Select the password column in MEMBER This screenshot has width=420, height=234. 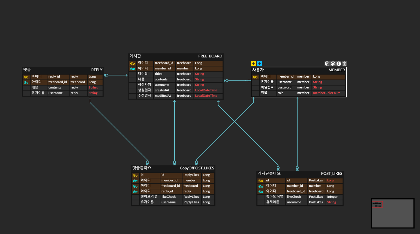[x=286, y=87]
